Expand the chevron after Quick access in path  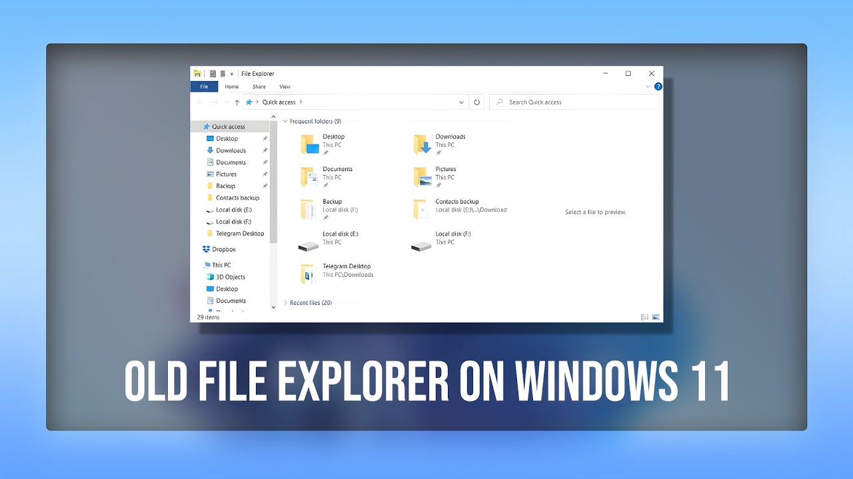pos(301,102)
